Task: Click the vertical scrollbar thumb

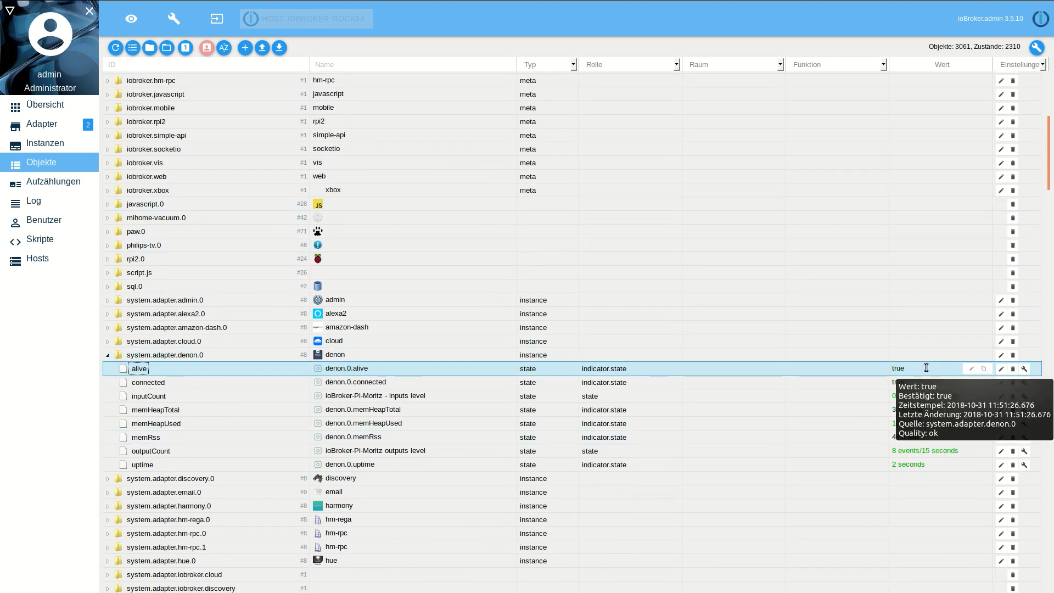Action: pyautogui.click(x=1049, y=153)
